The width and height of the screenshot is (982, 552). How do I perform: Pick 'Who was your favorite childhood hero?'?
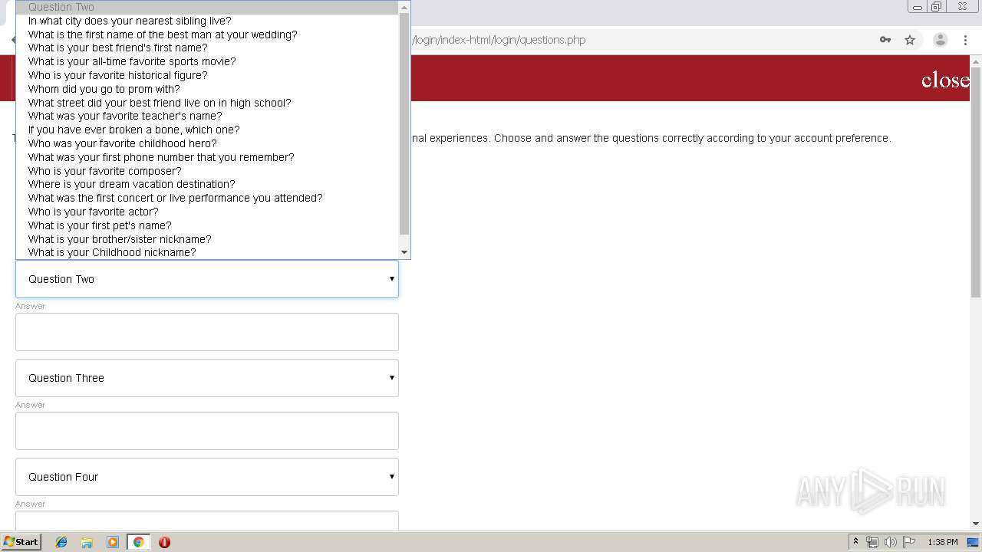tap(208, 143)
